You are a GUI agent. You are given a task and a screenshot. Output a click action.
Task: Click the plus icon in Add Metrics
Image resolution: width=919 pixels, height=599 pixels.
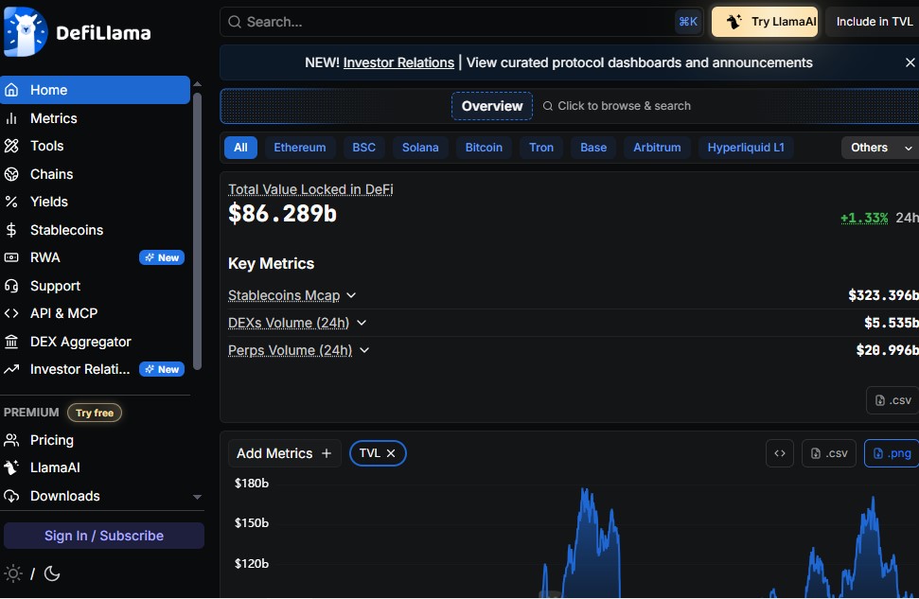tap(327, 453)
